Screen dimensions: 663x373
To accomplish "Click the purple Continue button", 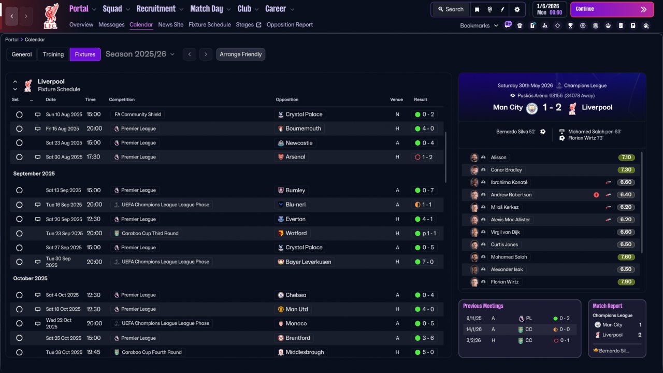I will 612,9.
